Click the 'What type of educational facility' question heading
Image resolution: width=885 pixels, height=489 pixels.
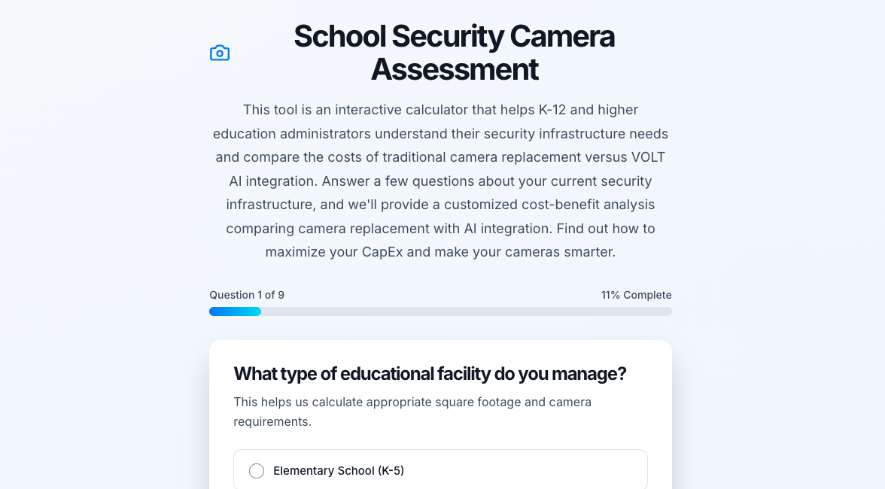pos(430,374)
